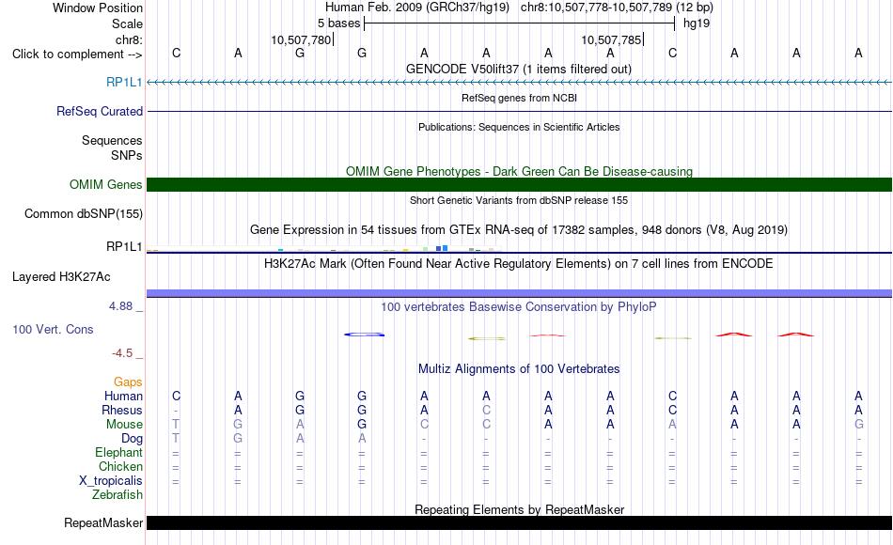Open the OMIM Genes track label
This screenshot has width=893, height=545.
(105, 184)
